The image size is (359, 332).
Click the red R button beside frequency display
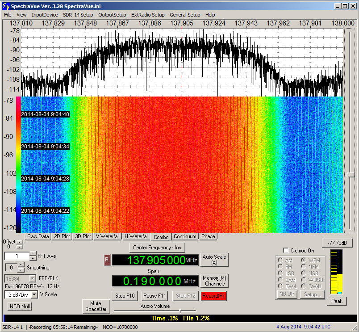pyautogui.click(x=107, y=260)
